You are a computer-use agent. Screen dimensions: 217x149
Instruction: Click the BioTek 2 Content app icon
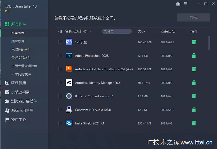69,96
